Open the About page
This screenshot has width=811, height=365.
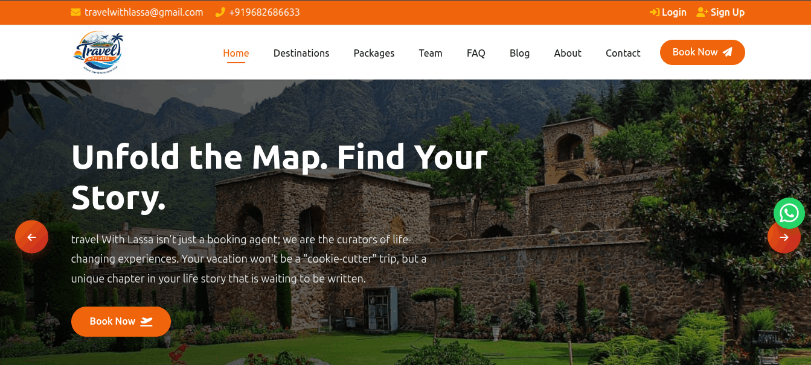tap(567, 53)
